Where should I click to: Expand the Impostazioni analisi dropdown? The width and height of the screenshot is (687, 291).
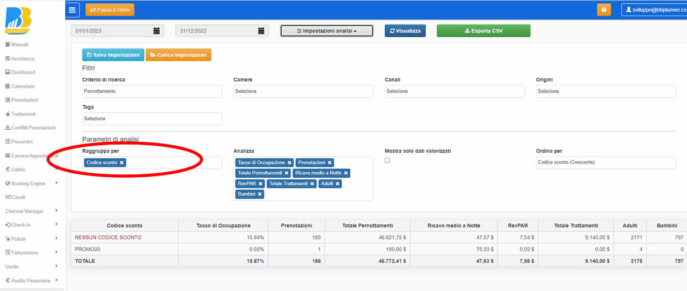tap(326, 31)
